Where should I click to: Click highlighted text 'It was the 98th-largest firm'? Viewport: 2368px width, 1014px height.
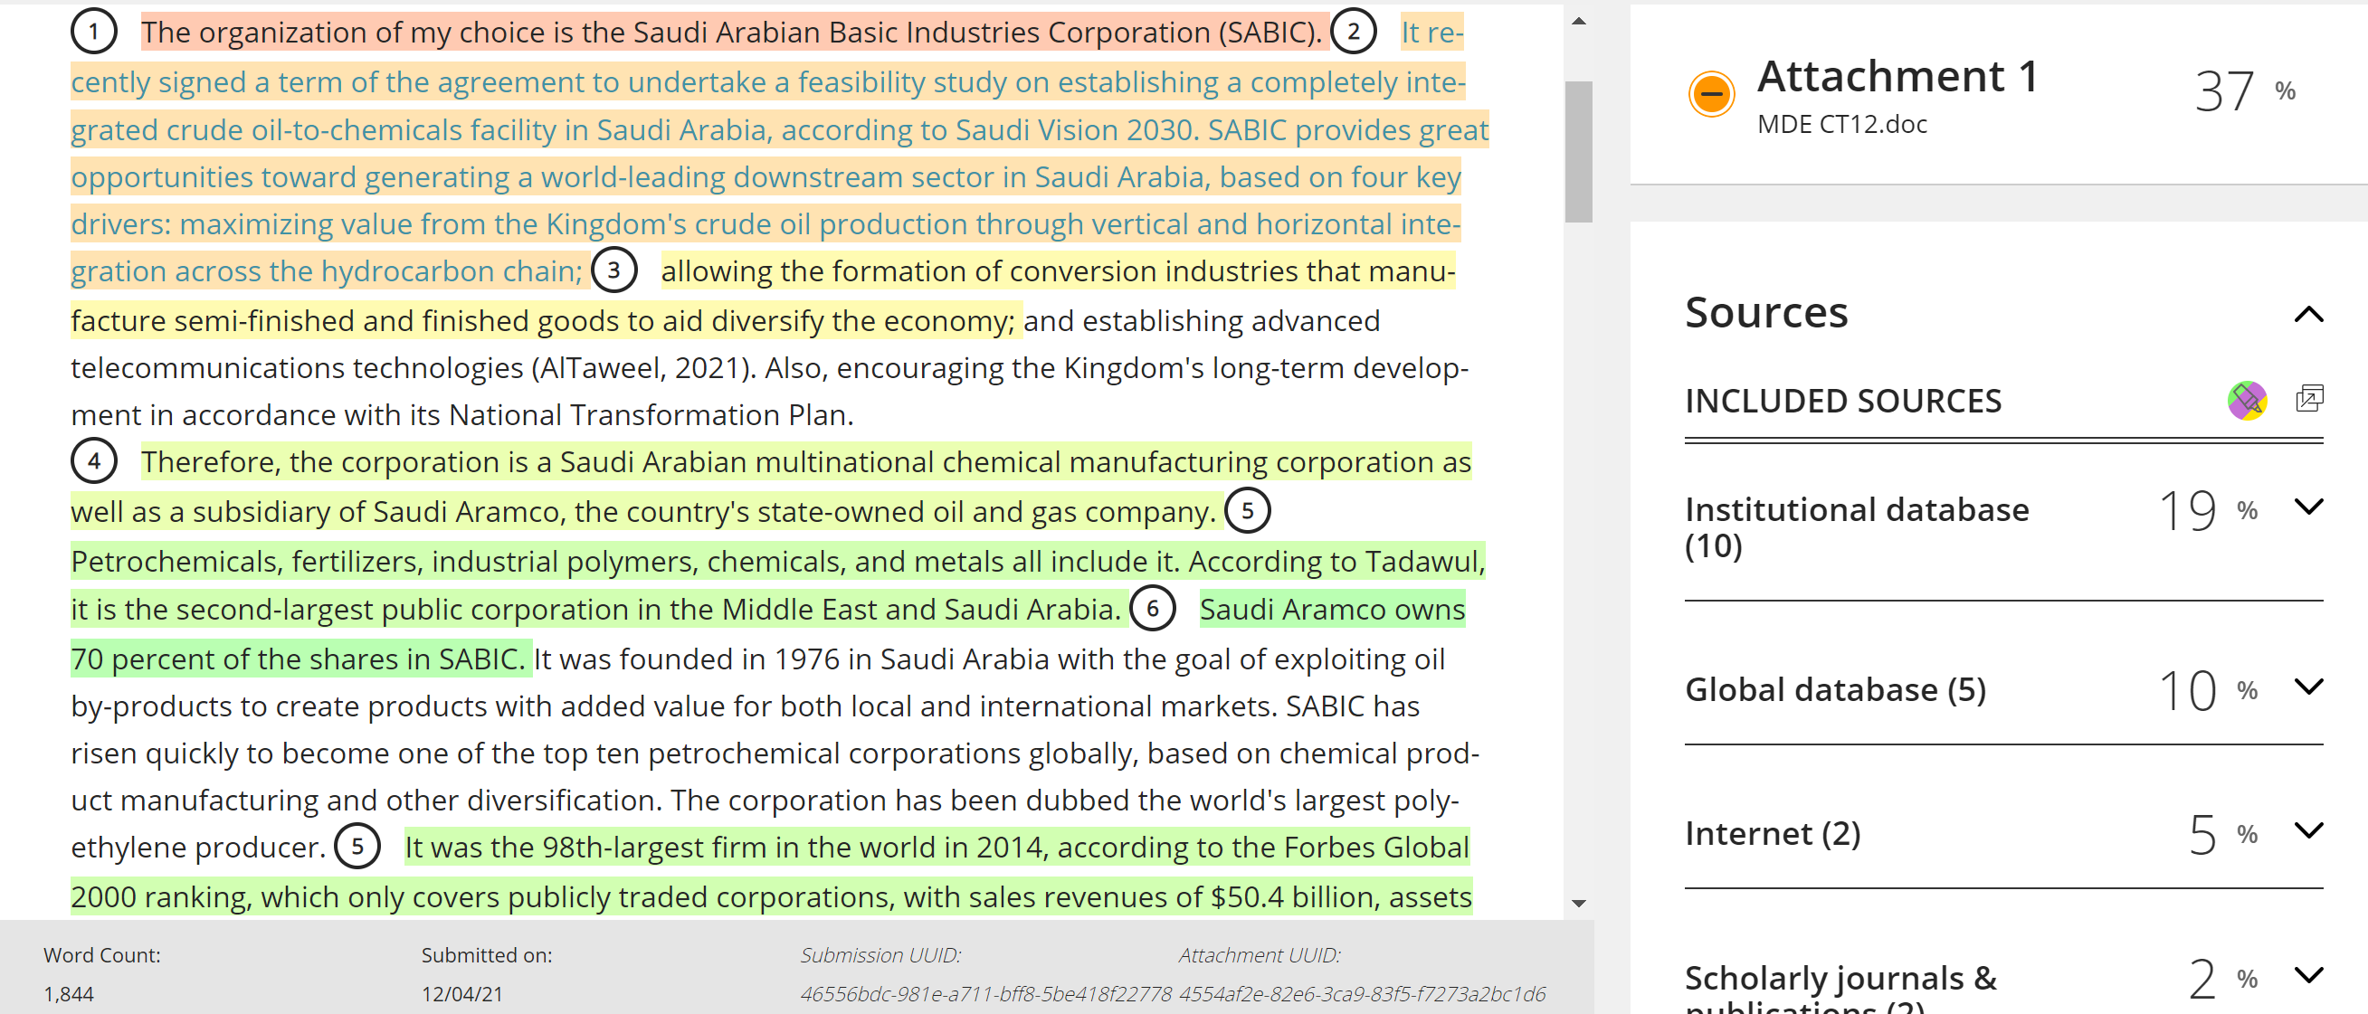[770, 870]
